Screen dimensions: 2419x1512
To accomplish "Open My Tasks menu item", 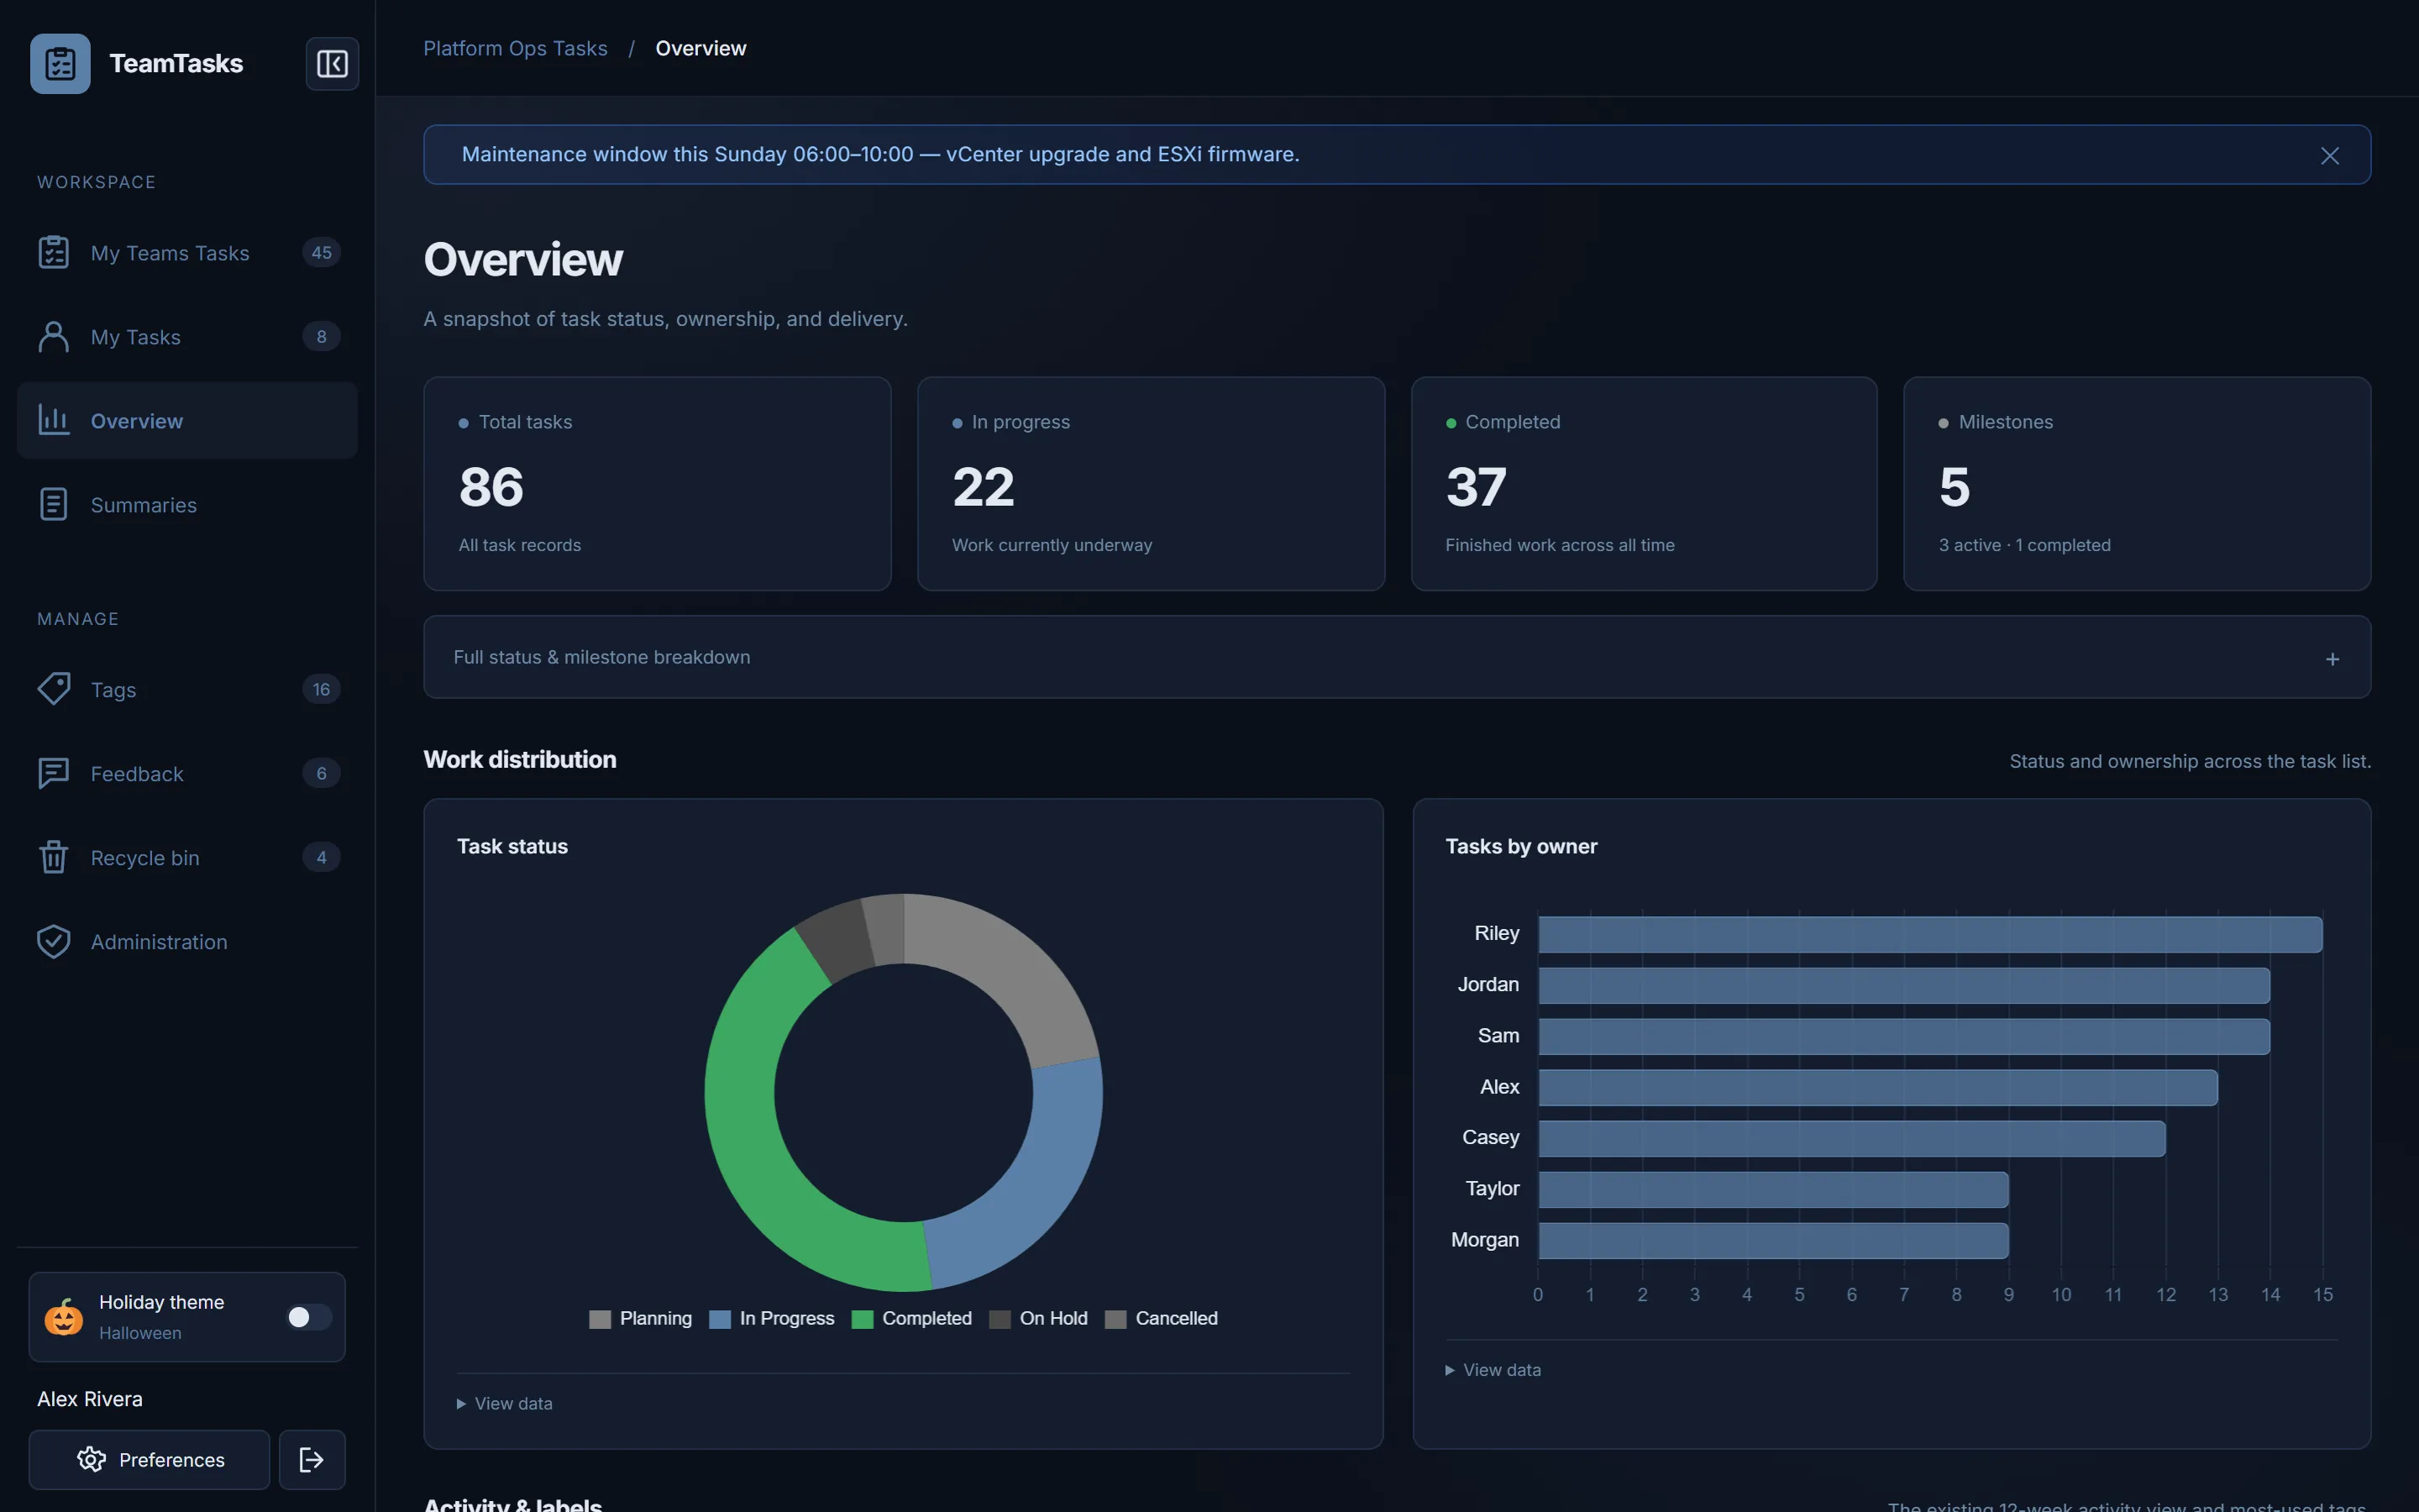I will [188, 336].
